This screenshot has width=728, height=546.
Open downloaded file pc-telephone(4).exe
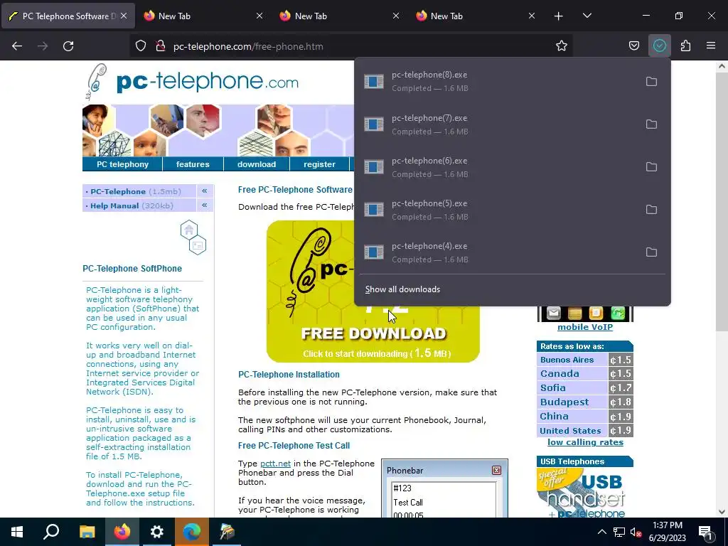click(497, 252)
